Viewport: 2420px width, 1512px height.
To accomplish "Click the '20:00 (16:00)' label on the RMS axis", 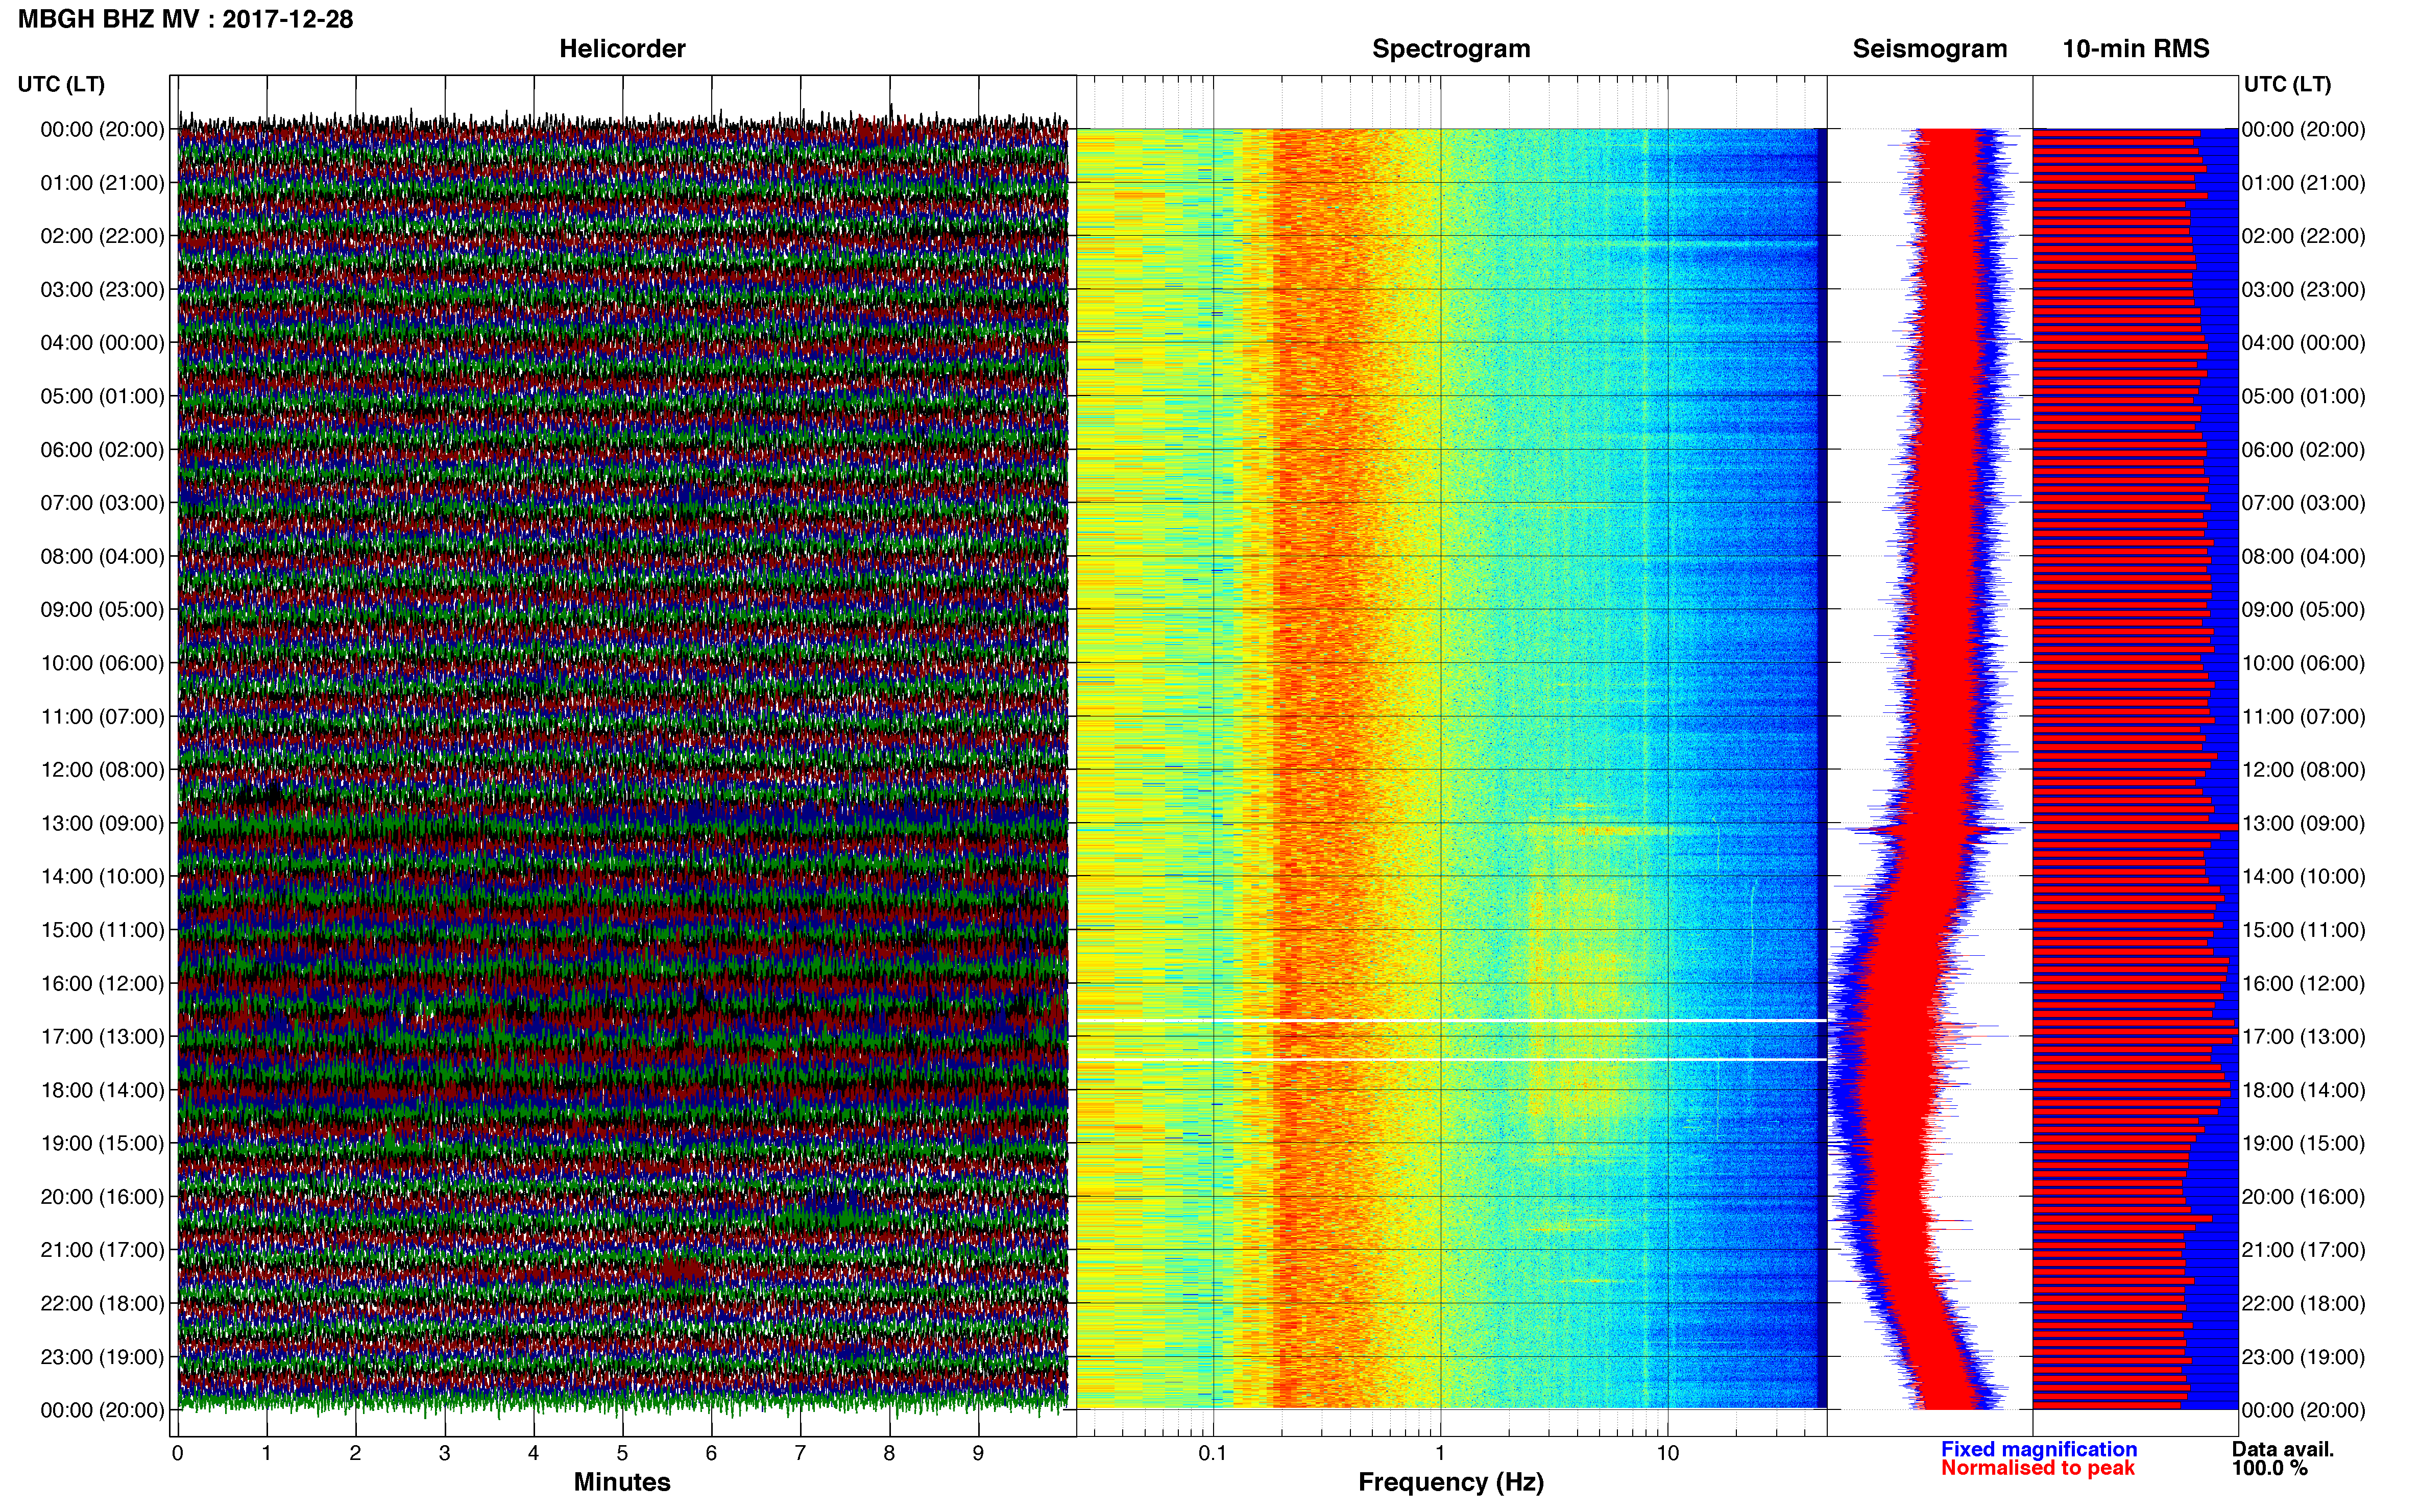I will pyautogui.click(x=2303, y=1197).
